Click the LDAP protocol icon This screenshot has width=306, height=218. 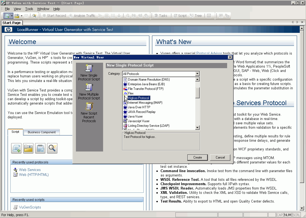[125, 126]
